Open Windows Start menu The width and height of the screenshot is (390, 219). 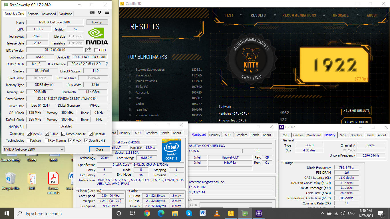pyautogui.click(x=7, y=213)
